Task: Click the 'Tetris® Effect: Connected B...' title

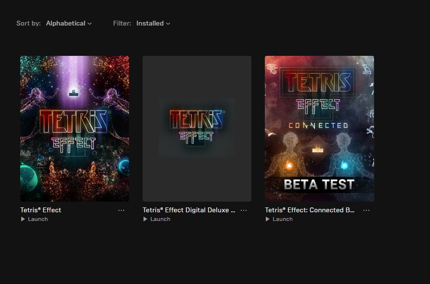Action: click(310, 210)
